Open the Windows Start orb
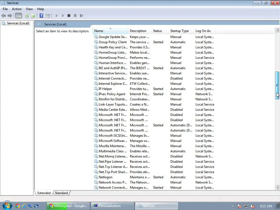This screenshot has height=210, width=280. (x=7, y=205)
